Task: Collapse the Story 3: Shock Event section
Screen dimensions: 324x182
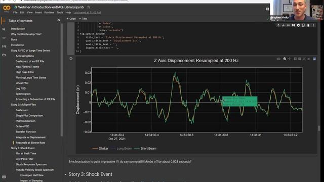Action: pos(65,174)
